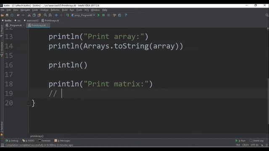Open the UTF-8 encoding selector
Viewport: 269px width, 151px height.
pyautogui.click(x=255, y=145)
